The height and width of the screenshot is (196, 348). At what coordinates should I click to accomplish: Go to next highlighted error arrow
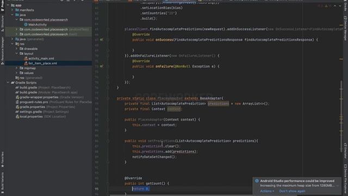pos(340,6)
